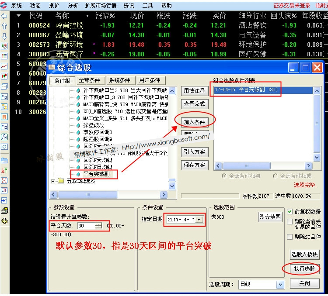
Task: Click down arrow of condition tree vertical scrollbar
Action: coord(172,186)
